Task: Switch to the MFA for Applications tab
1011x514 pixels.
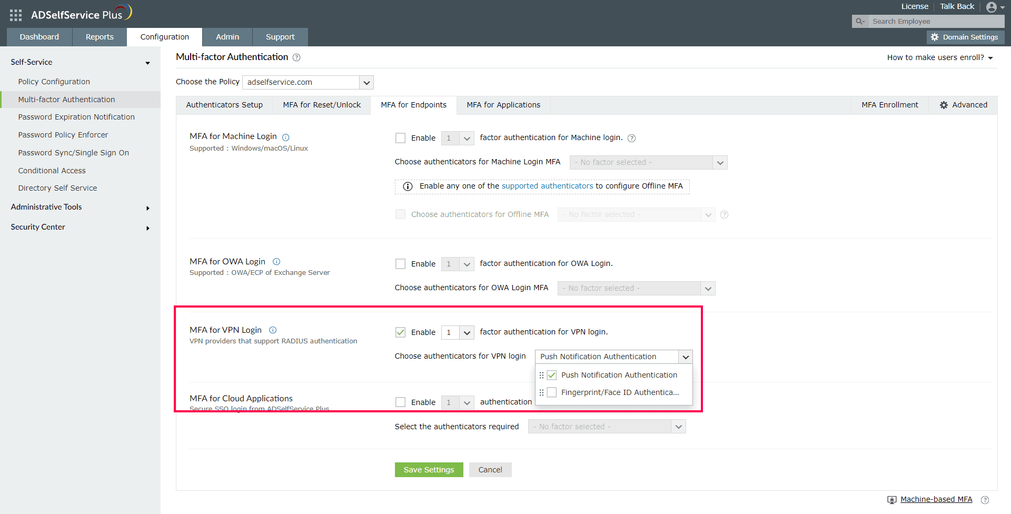Action: tap(503, 105)
